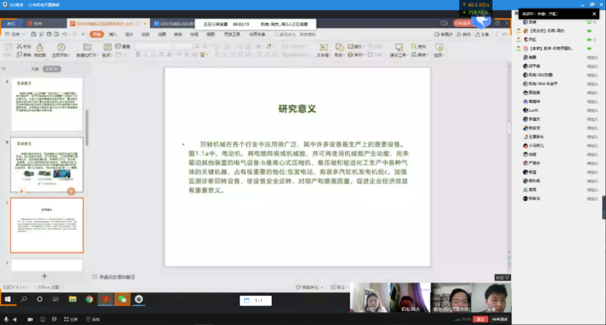Click 齐虹's video thumbnail
Screen dimensions: 606x325
370,297
